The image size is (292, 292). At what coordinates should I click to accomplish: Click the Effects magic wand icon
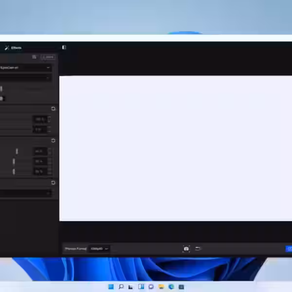click(x=6, y=48)
